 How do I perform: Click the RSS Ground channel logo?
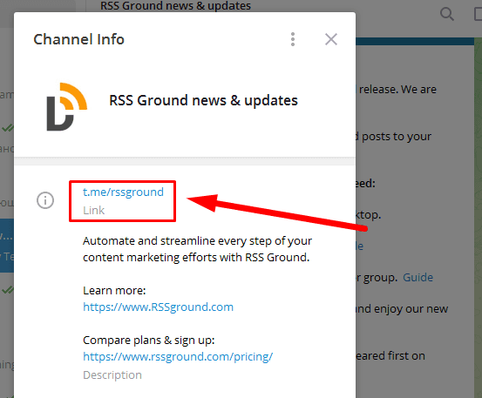pyautogui.click(x=67, y=106)
